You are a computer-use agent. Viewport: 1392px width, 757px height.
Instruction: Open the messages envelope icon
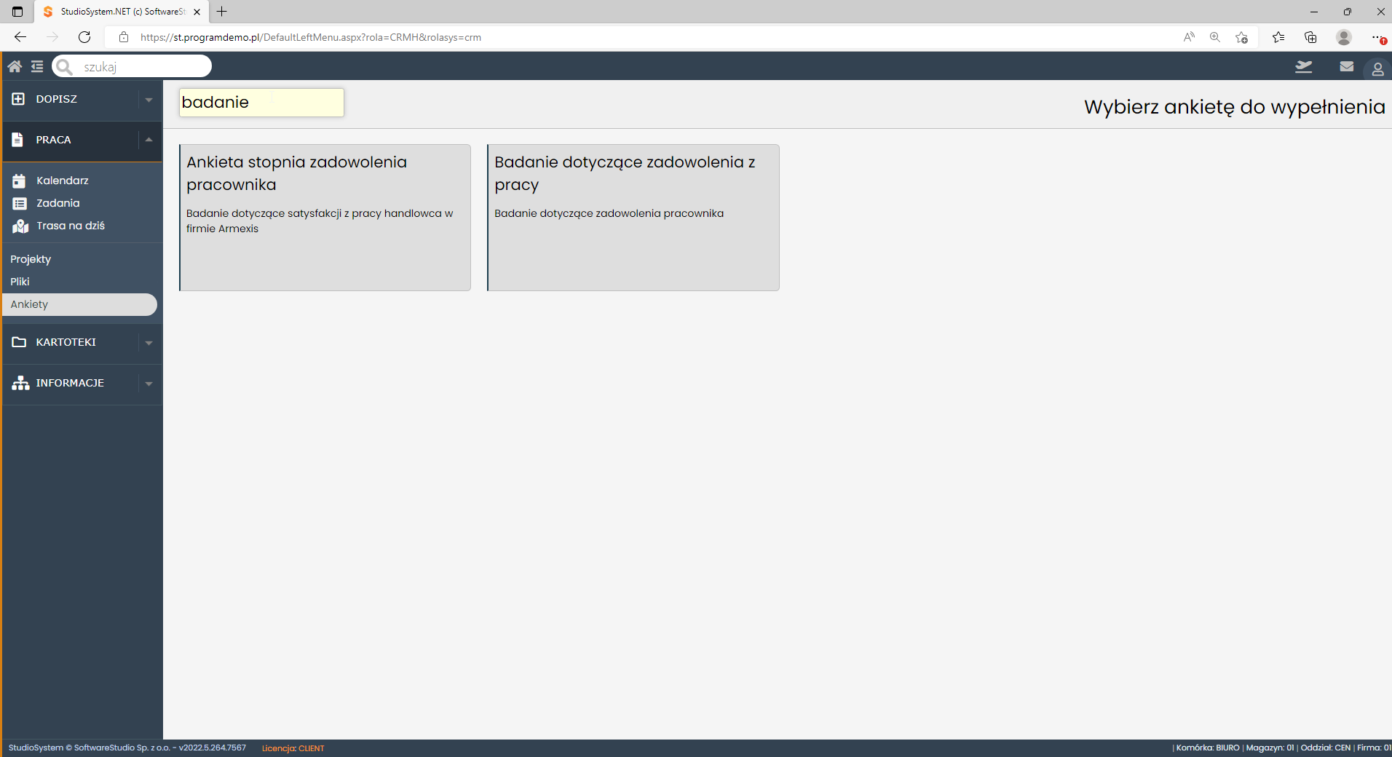[x=1346, y=66]
